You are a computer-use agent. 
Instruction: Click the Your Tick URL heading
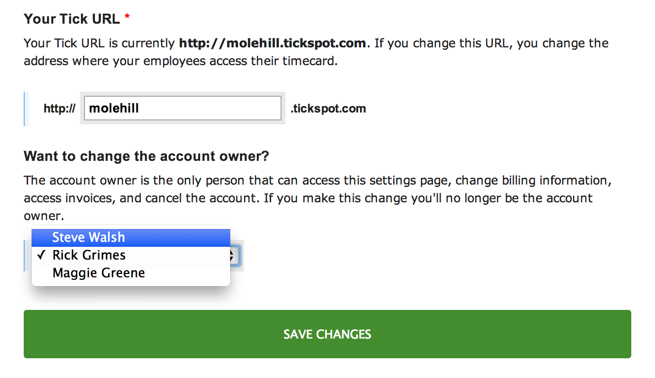click(x=72, y=19)
